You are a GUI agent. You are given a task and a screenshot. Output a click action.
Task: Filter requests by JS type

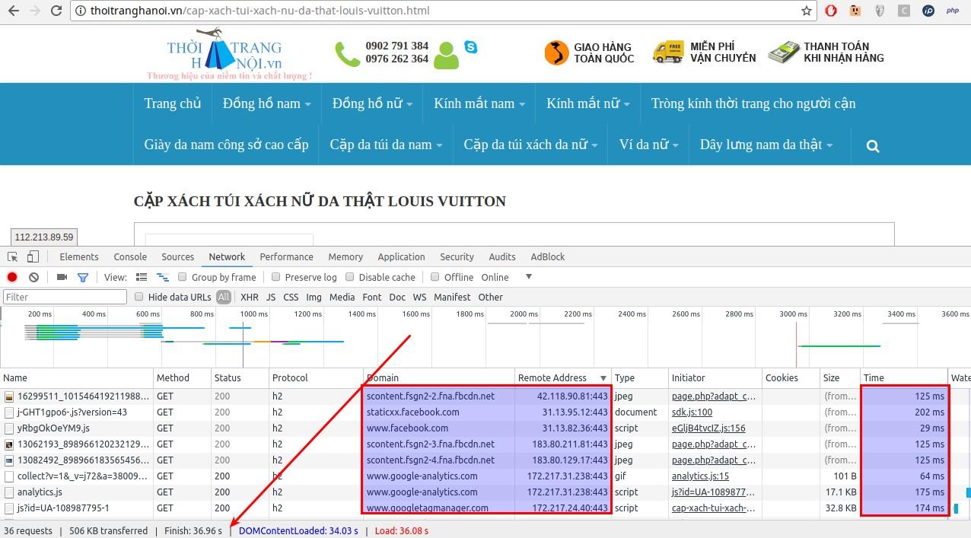pos(271,297)
